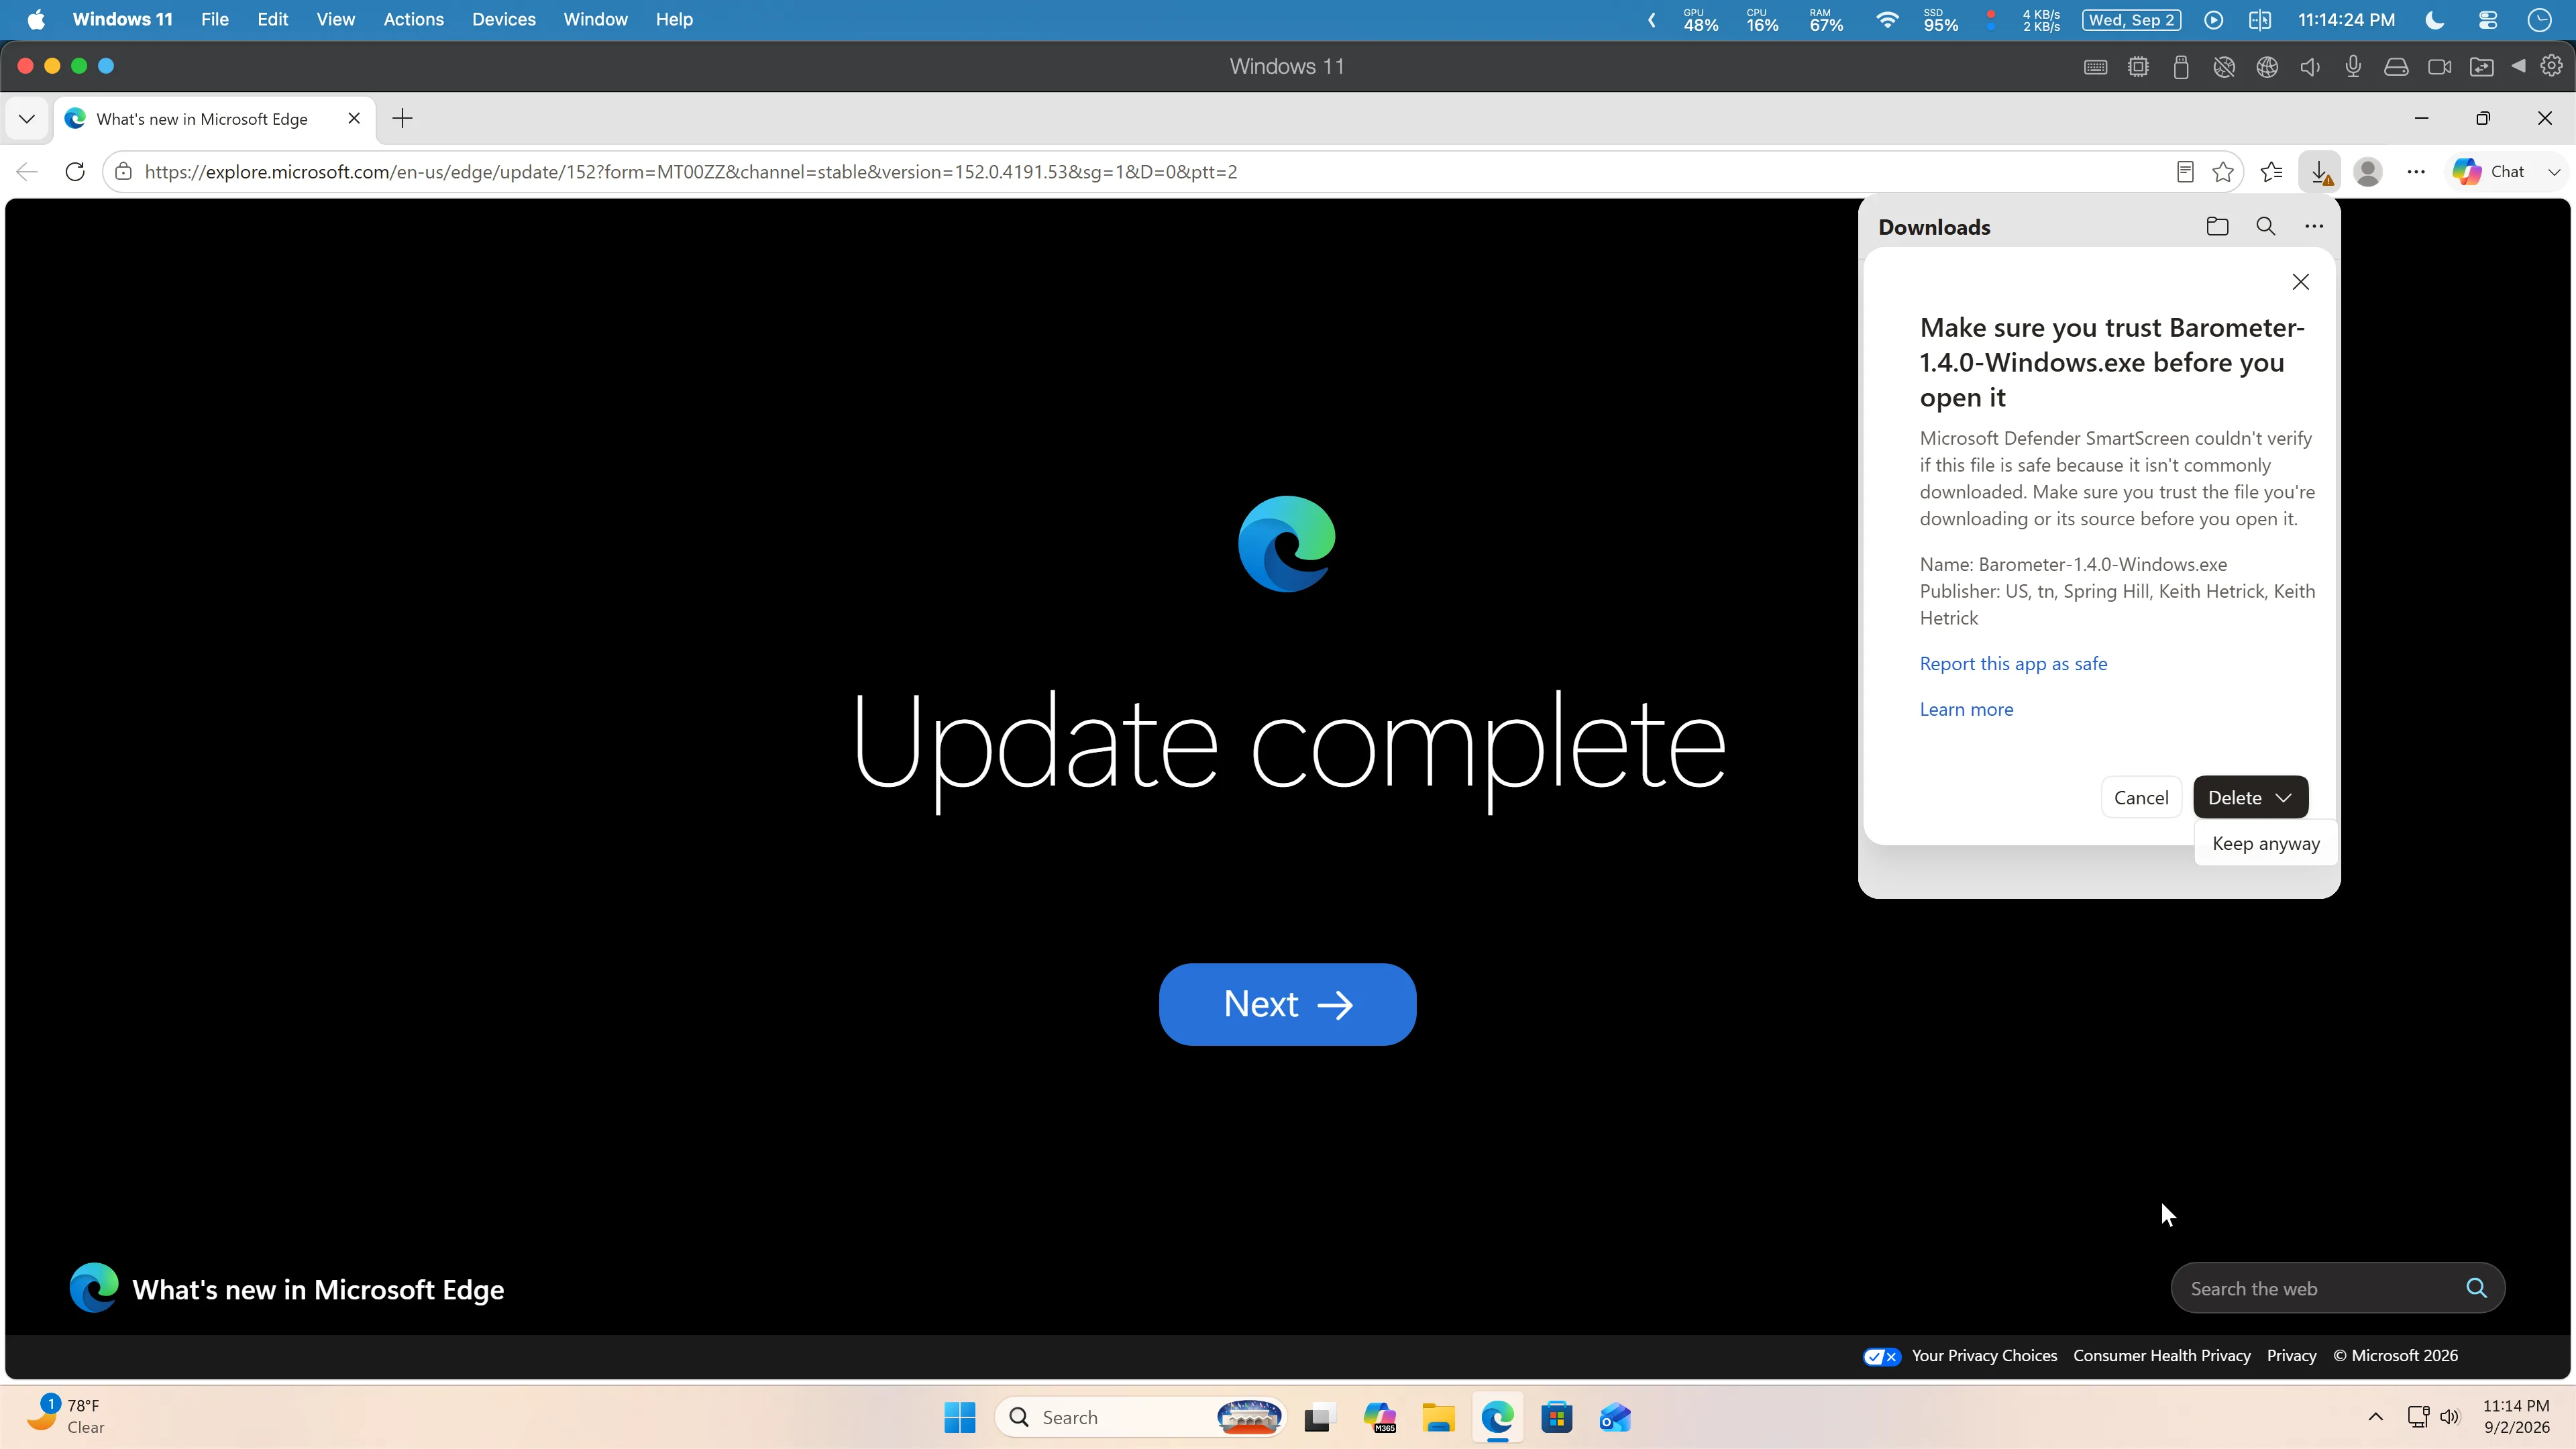Open the Window menu in the Mac menu bar
This screenshot has width=2576, height=1449.
[x=595, y=20]
